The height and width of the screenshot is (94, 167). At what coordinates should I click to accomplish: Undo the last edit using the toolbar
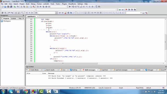coord(15,7)
